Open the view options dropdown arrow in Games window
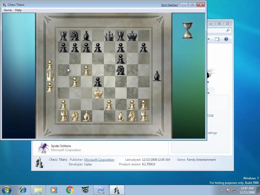Screen dimensions: 260x195 (209, 39)
